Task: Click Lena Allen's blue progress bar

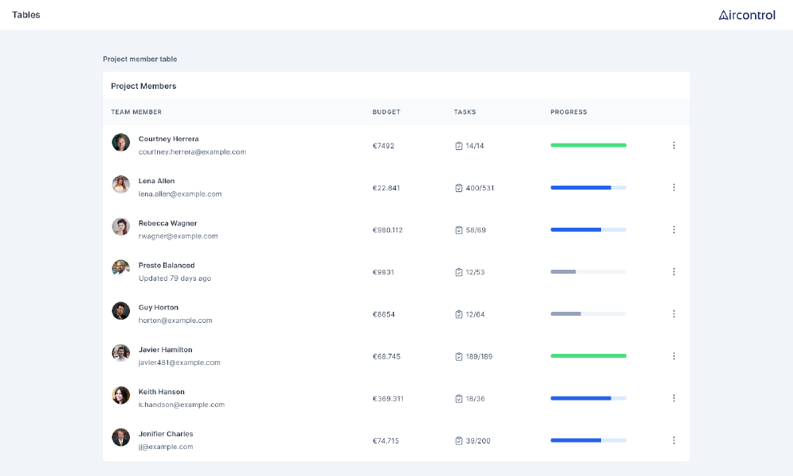Action: (x=588, y=187)
